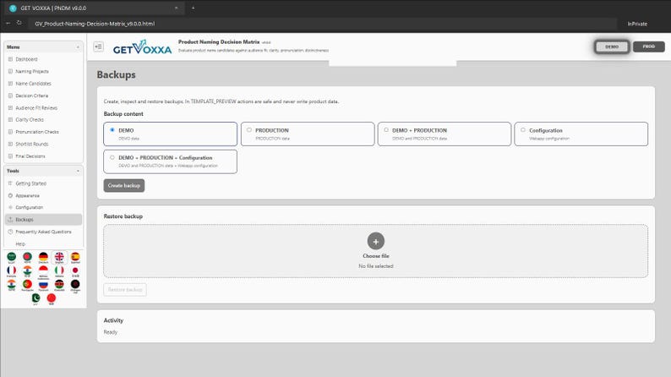Switch language with the Bangladesh flag
671x377 pixels.
[x=27, y=257]
